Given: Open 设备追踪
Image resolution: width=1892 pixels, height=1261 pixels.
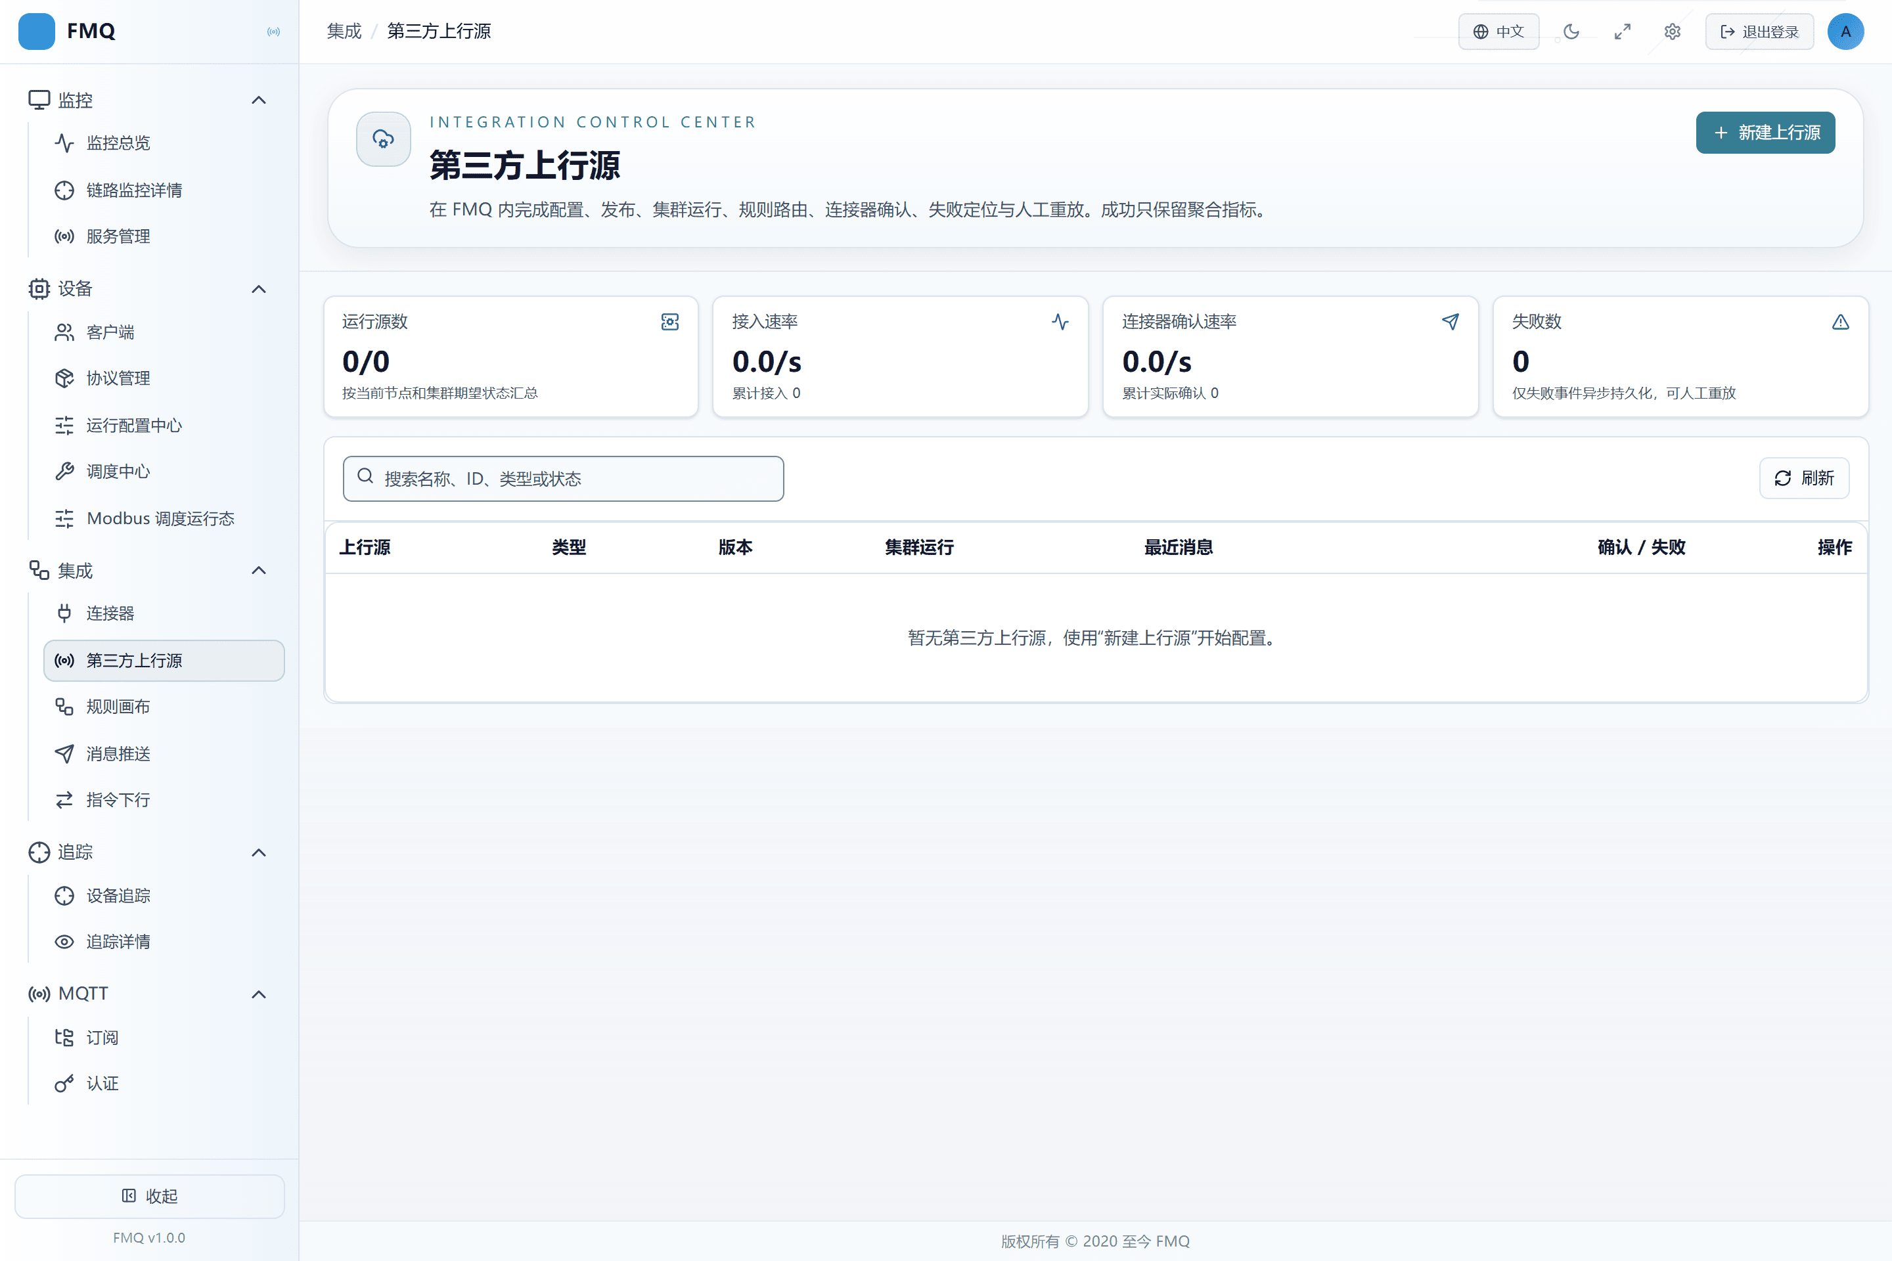Looking at the screenshot, I should (164, 896).
